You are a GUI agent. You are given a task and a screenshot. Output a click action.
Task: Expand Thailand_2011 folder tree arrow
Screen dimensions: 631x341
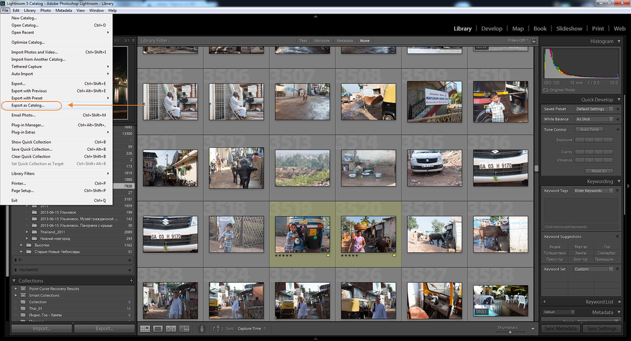point(27,232)
